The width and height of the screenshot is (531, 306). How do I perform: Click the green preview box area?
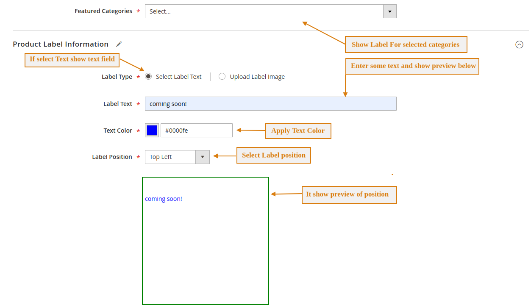[x=206, y=246]
